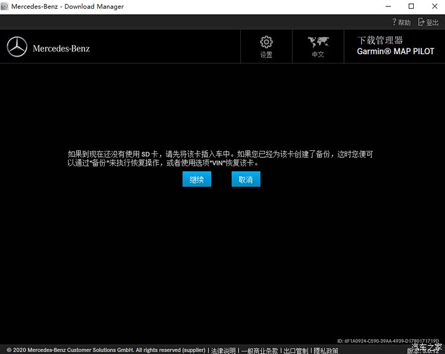The image size is (445, 354).
Task: Open settings via the gear icon
Action: [x=266, y=42]
